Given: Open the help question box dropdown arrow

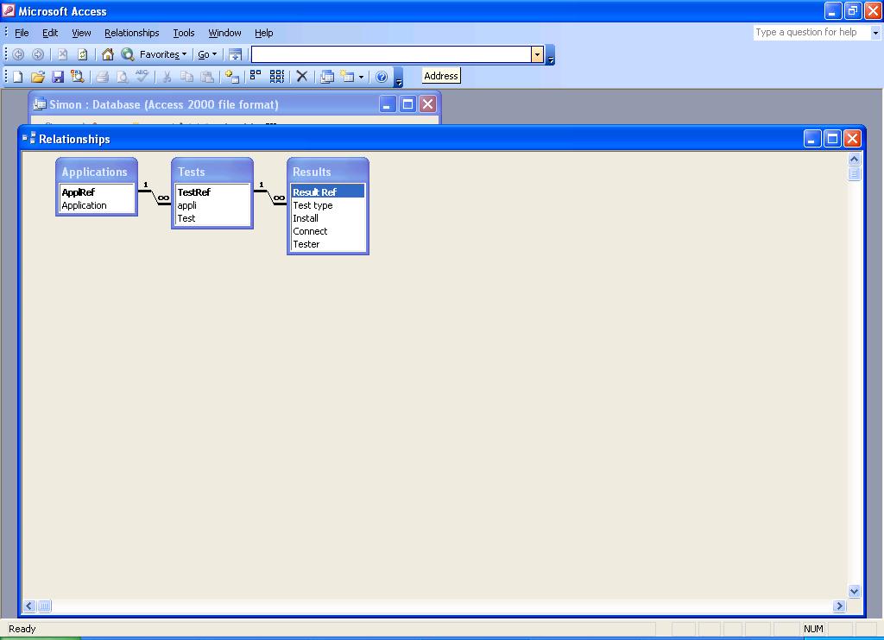Looking at the screenshot, I should (x=875, y=33).
